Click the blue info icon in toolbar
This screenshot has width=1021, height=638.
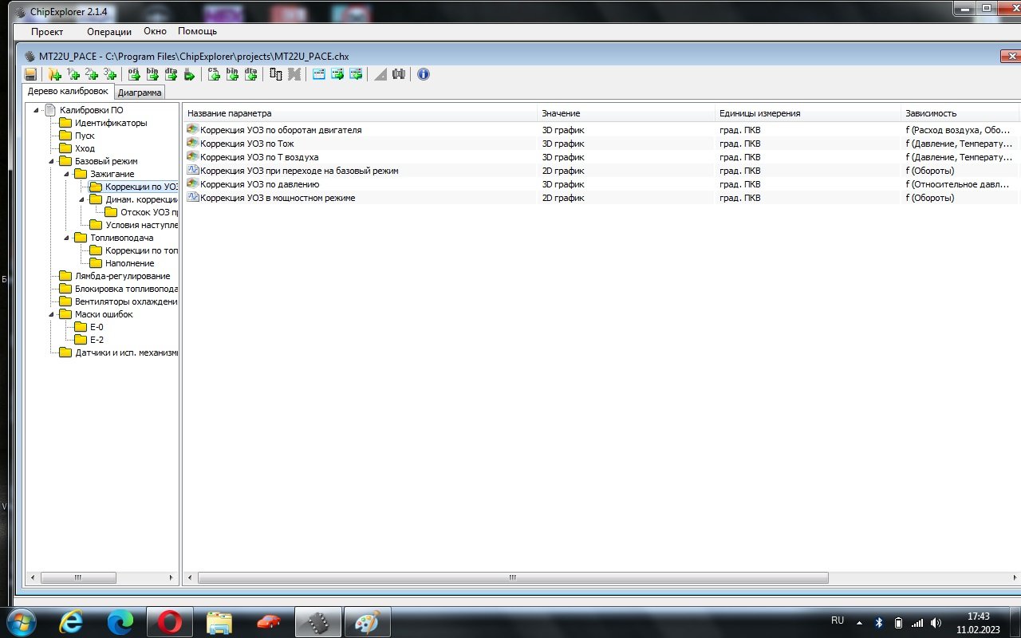point(424,74)
